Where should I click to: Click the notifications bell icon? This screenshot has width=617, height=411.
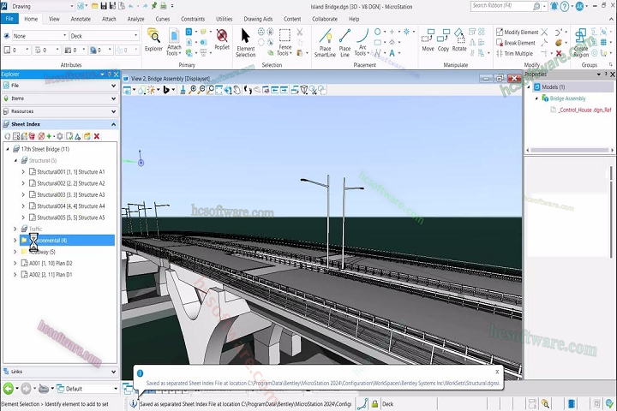click(x=554, y=6)
